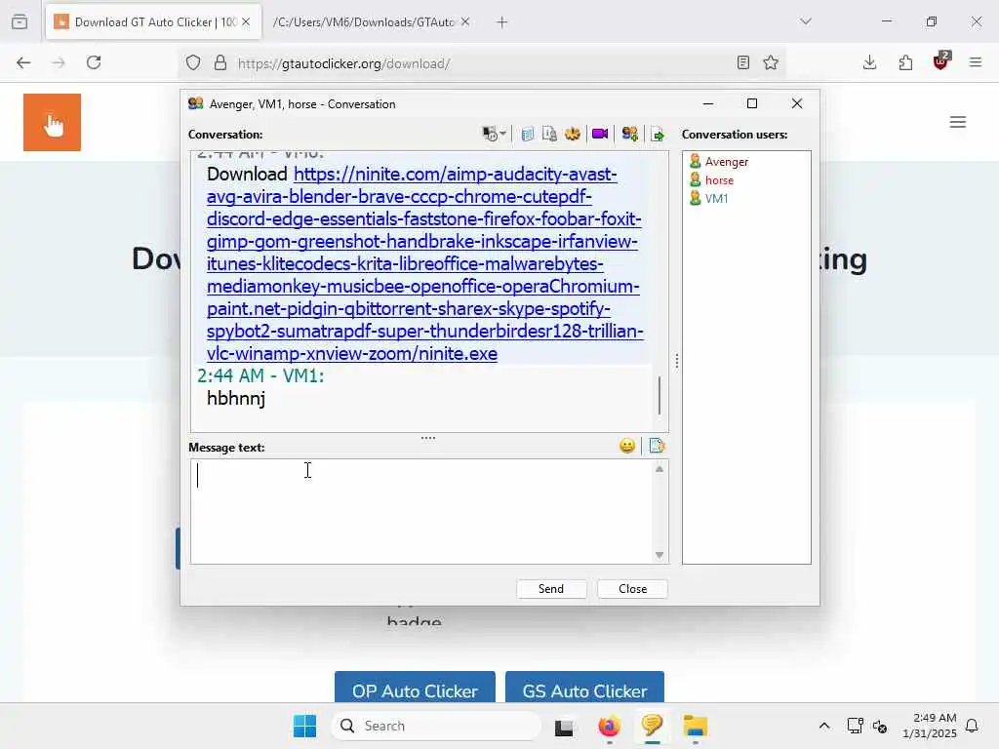This screenshot has width=999, height=749.
Task: Open the extensions puzzle icon
Action: point(905,62)
